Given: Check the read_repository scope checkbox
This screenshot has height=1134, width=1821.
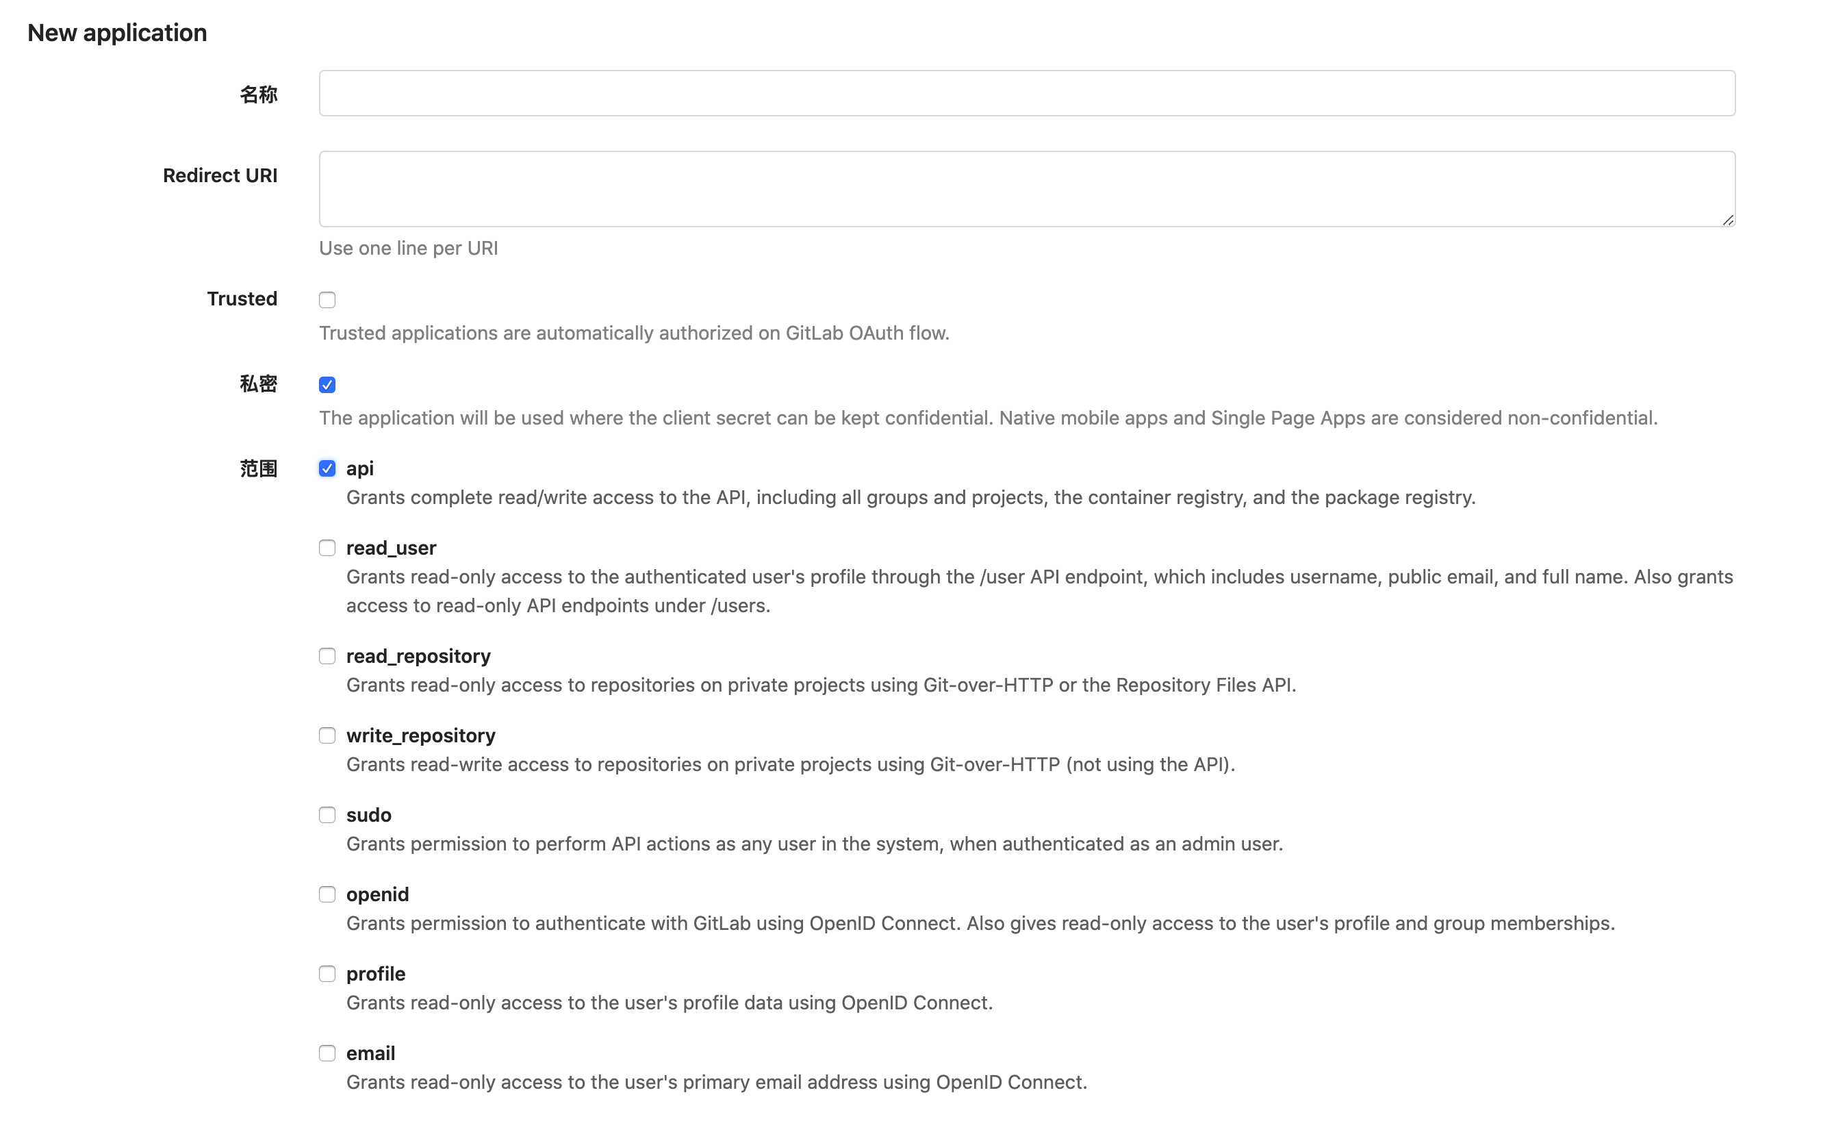Looking at the screenshot, I should point(327,656).
